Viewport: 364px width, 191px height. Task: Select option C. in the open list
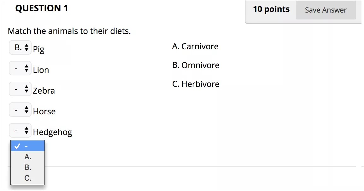28,178
